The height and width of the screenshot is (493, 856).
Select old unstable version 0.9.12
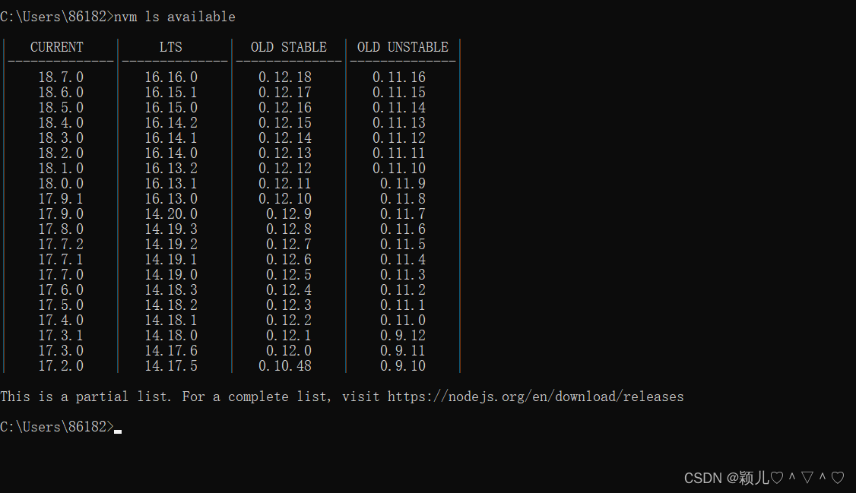[x=403, y=336]
